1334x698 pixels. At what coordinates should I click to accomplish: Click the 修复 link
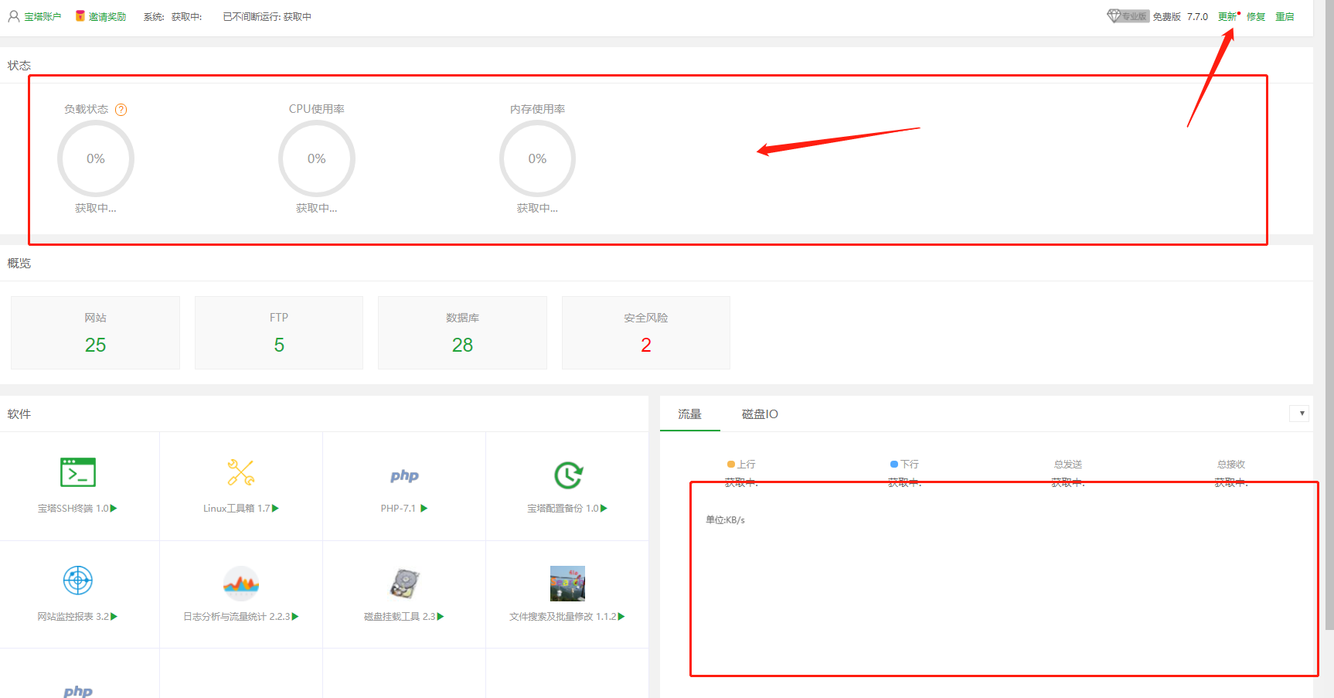pyautogui.click(x=1256, y=16)
